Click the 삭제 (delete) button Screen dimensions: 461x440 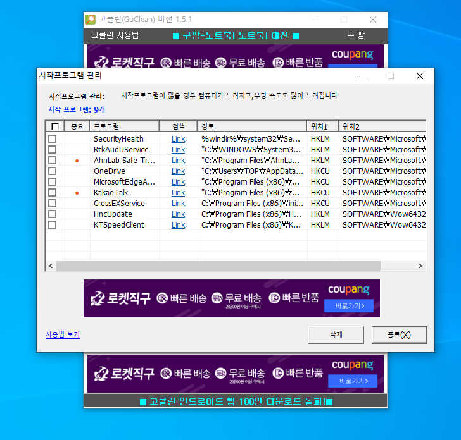(x=336, y=334)
